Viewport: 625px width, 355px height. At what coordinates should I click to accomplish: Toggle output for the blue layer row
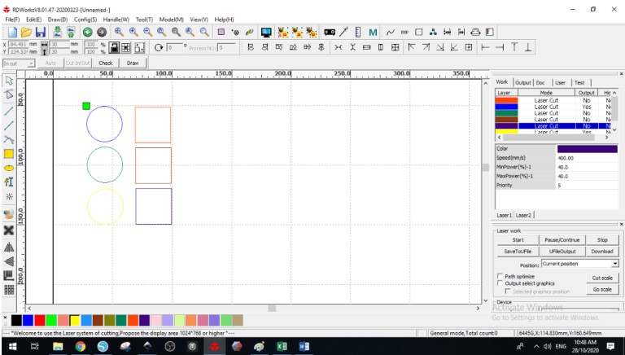(x=586, y=107)
